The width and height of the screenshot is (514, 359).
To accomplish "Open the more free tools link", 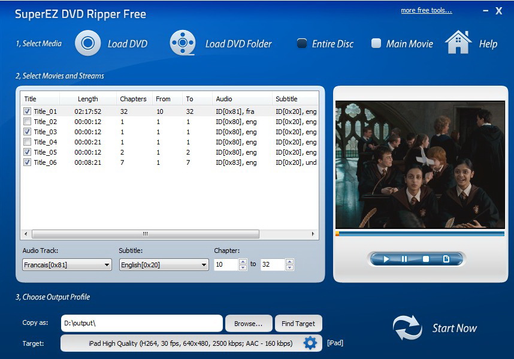I will point(426,11).
